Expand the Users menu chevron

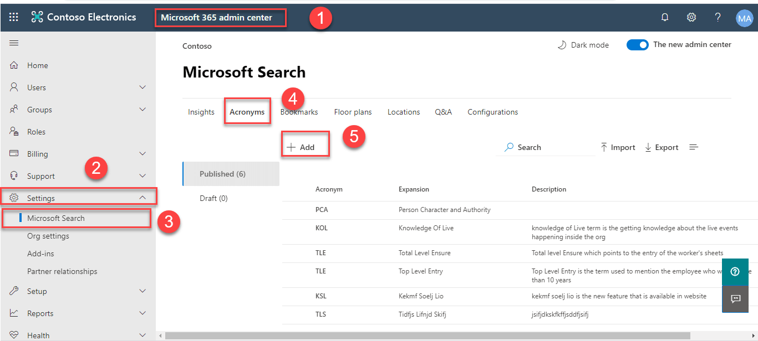tap(143, 87)
